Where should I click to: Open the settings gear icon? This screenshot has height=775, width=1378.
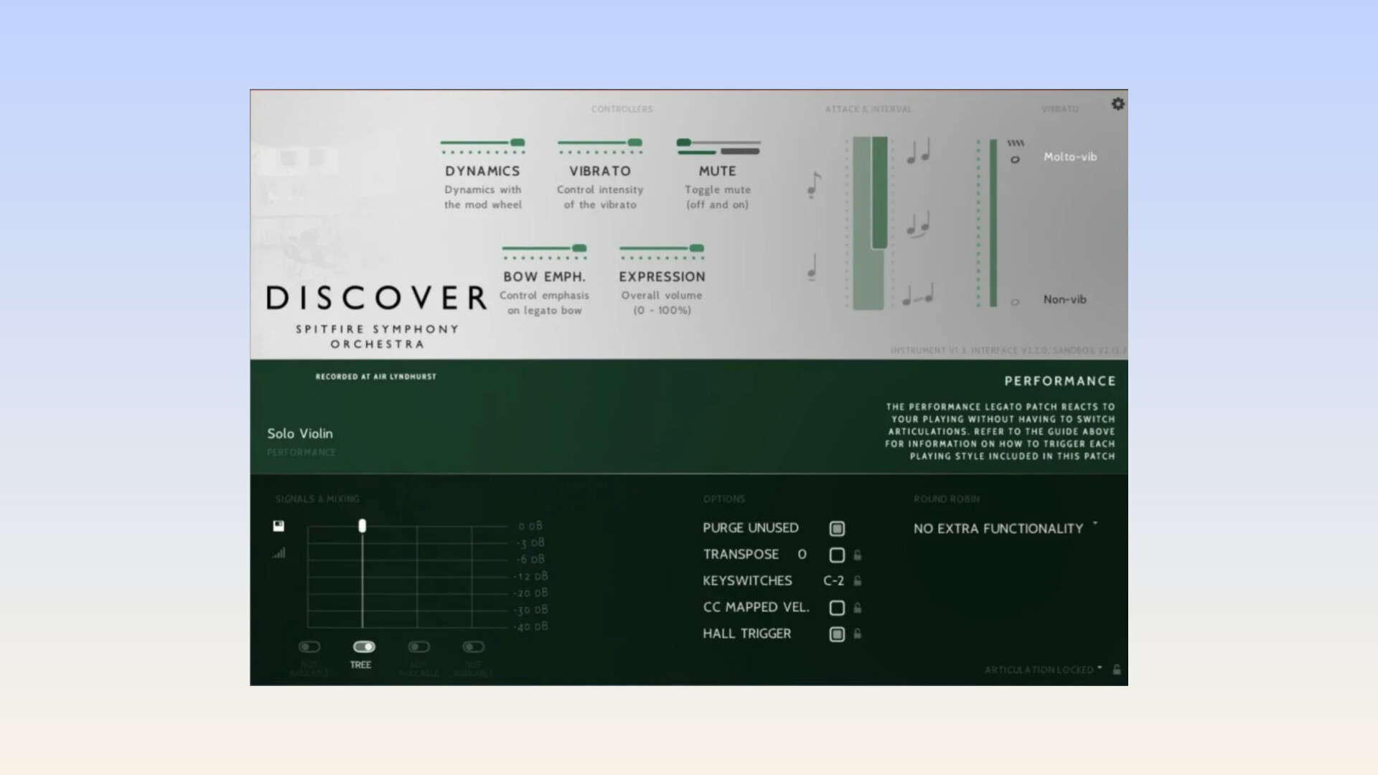[x=1117, y=104]
